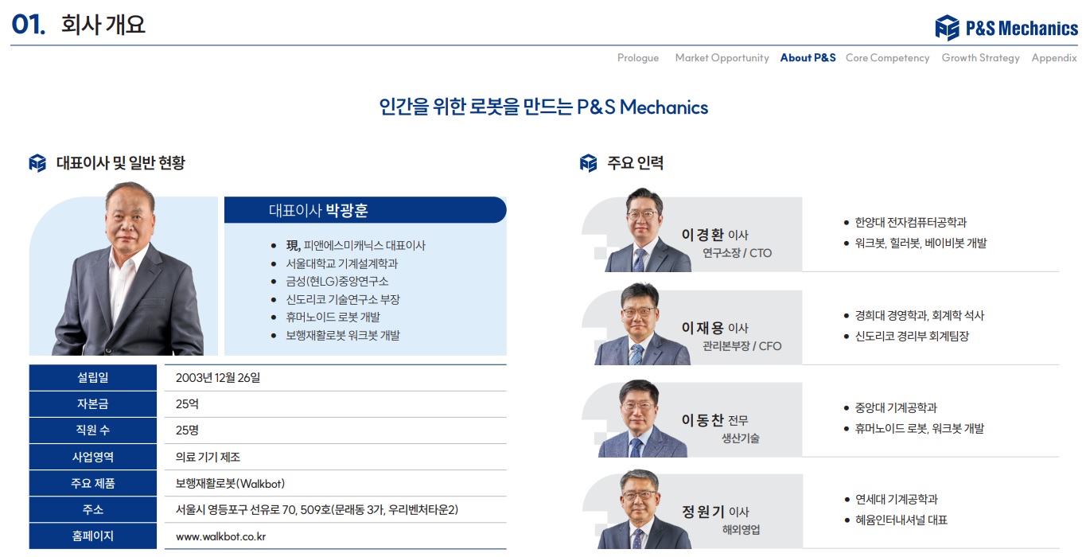
Task: Click the 관리본부장 / CFO title text
Action: coord(742,346)
